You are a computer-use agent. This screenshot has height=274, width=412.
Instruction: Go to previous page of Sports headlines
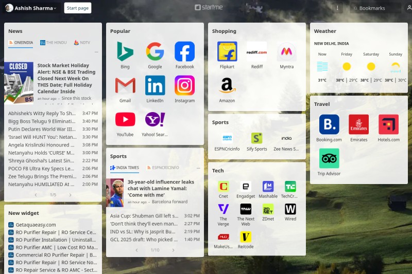click(136, 250)
